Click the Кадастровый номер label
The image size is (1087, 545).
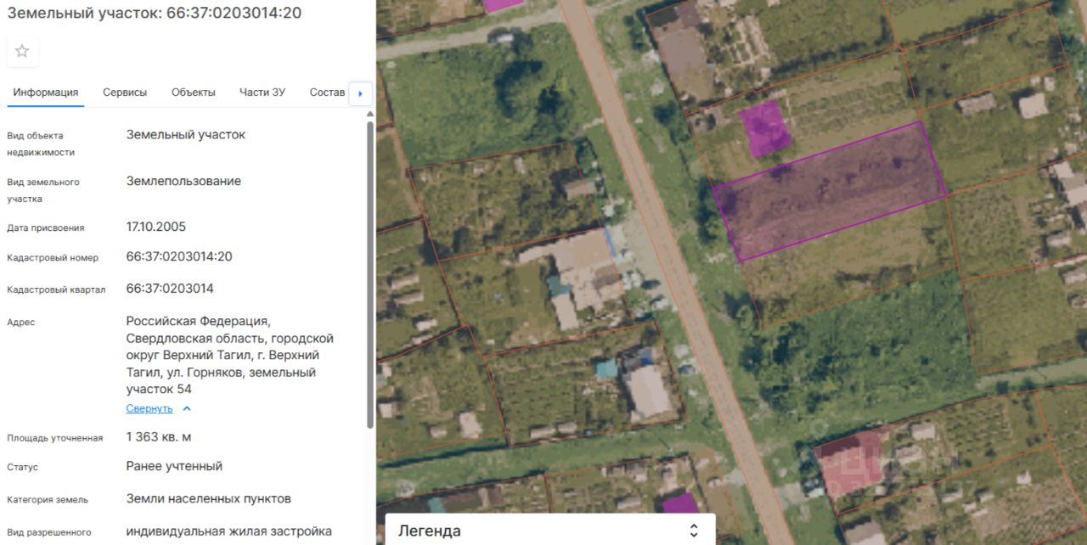tap(53, 258)
